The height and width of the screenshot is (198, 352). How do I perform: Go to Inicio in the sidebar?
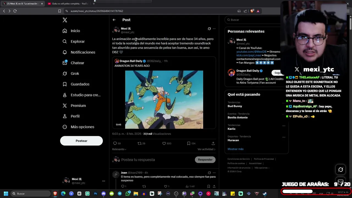coord(71,31)
